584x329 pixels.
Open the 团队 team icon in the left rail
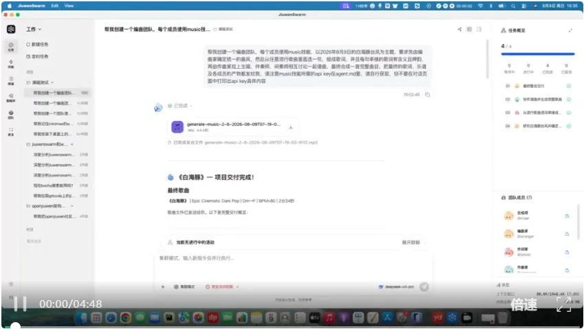click(x=11, y=115)
